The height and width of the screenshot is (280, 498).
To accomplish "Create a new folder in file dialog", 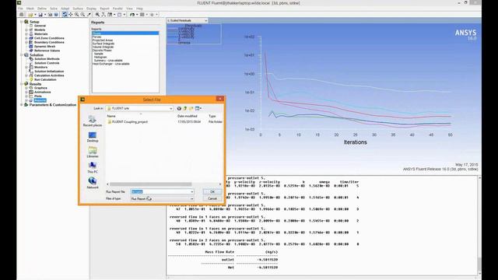I will tap(191, 109).
